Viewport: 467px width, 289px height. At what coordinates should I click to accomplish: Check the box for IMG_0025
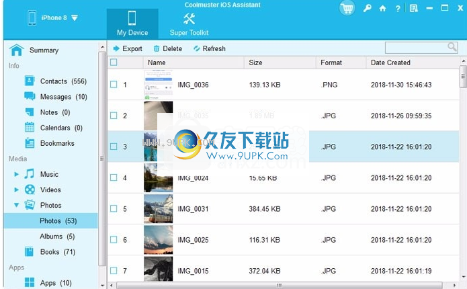pyautogui.click(x=114, y=239)
